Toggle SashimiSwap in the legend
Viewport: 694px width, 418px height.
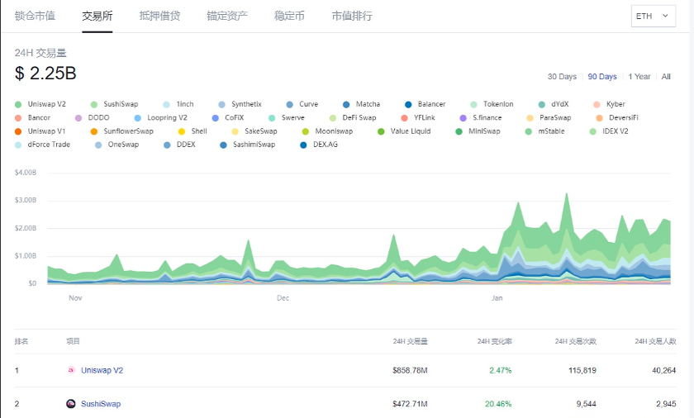coord(248,145)
